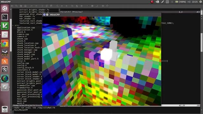Click the Save Session toolbar icon
The width and height of the screenshot is (203, 114).
pos(77,6)
